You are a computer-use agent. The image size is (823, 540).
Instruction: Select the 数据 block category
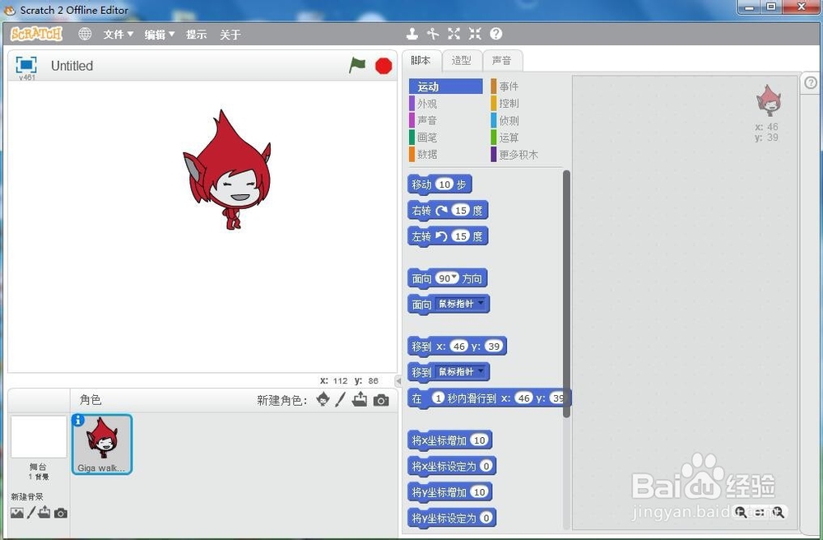(445, 154)
